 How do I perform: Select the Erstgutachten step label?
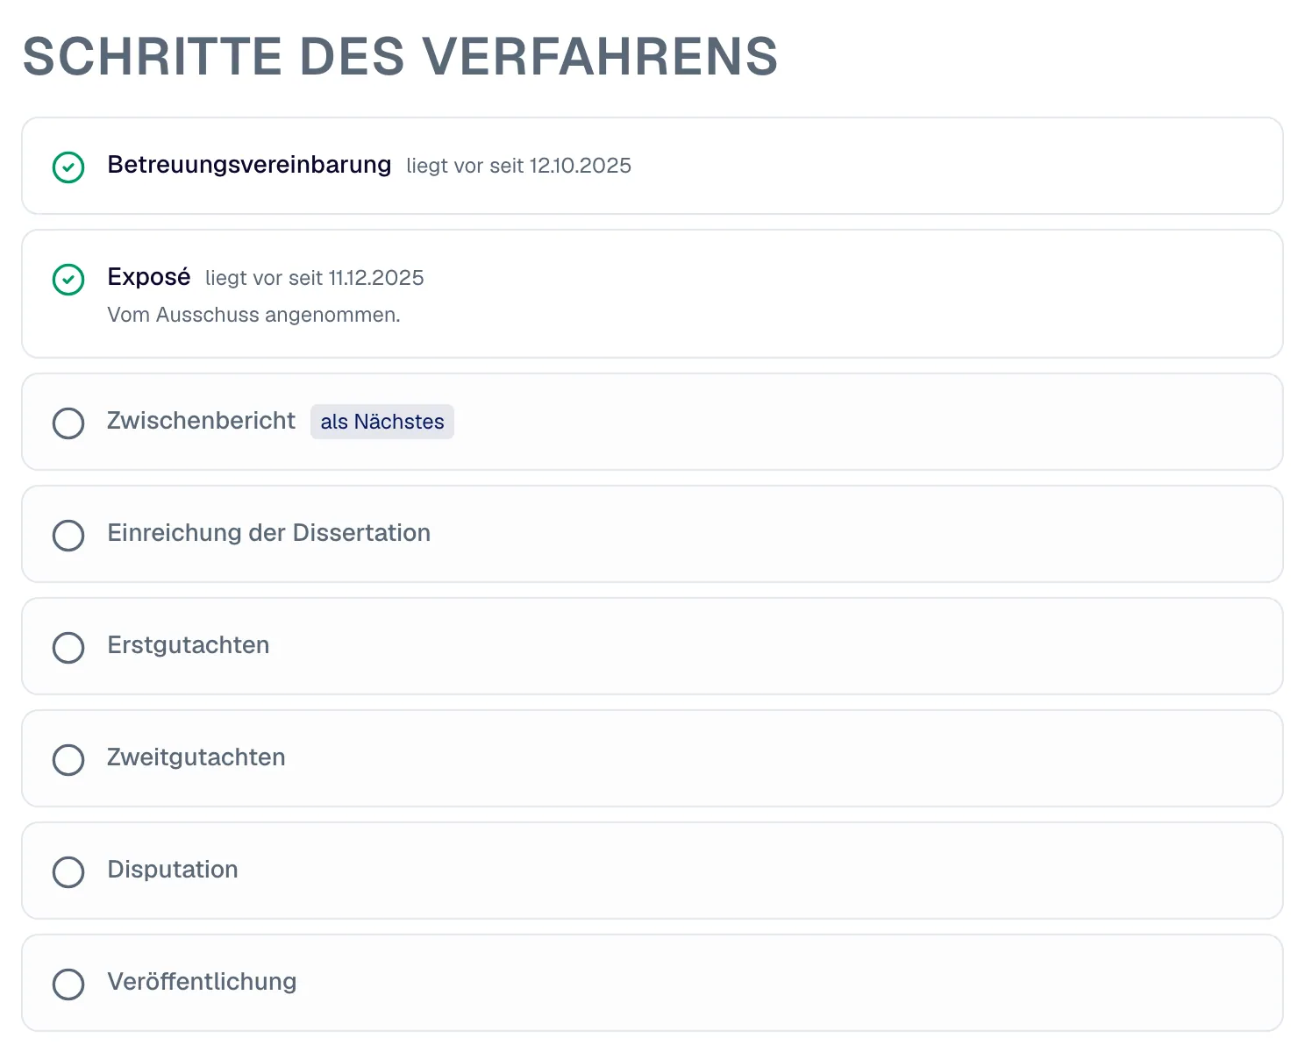[188, 645]
